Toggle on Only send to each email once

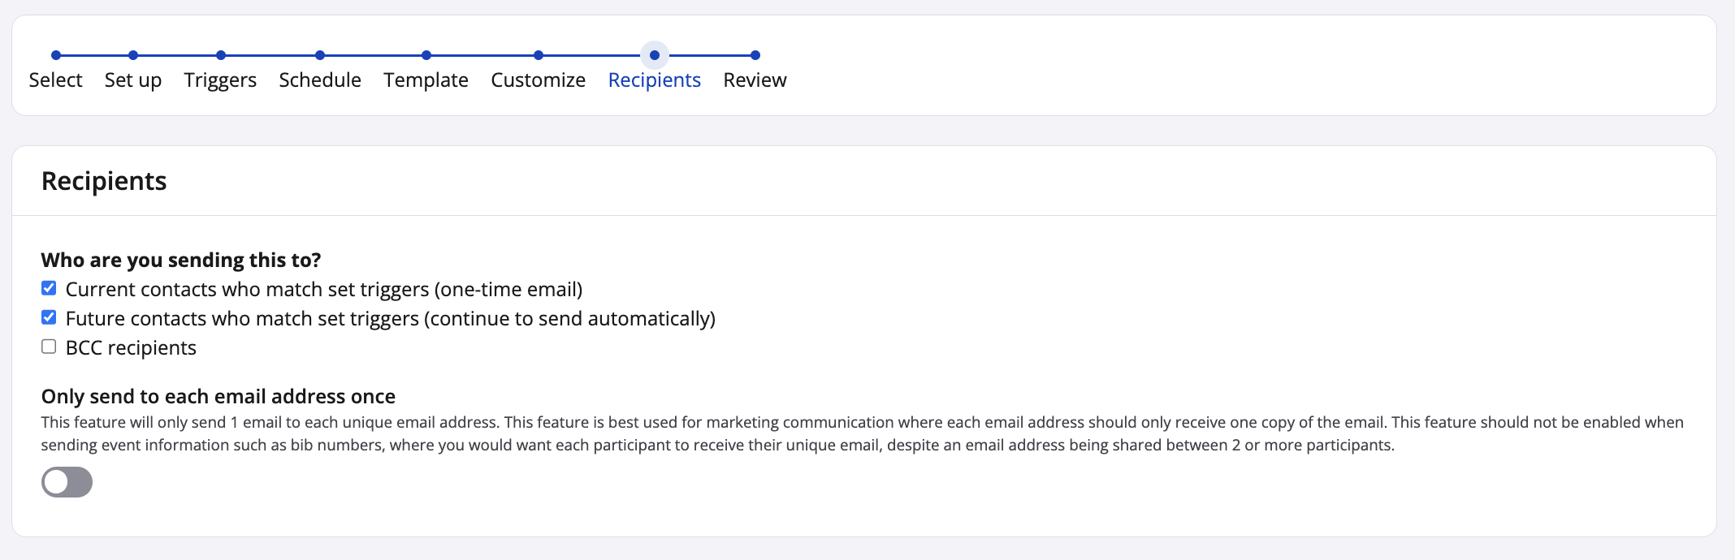click(67, 482)
